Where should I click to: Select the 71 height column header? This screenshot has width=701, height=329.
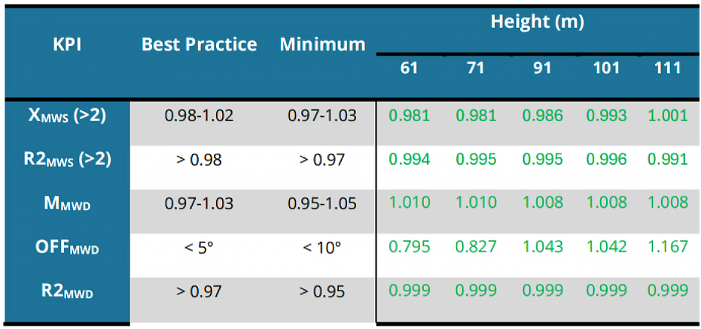pos(476,68)
